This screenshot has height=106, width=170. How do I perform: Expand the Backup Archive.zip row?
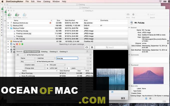pyautogui.click(x=8, y=23)
